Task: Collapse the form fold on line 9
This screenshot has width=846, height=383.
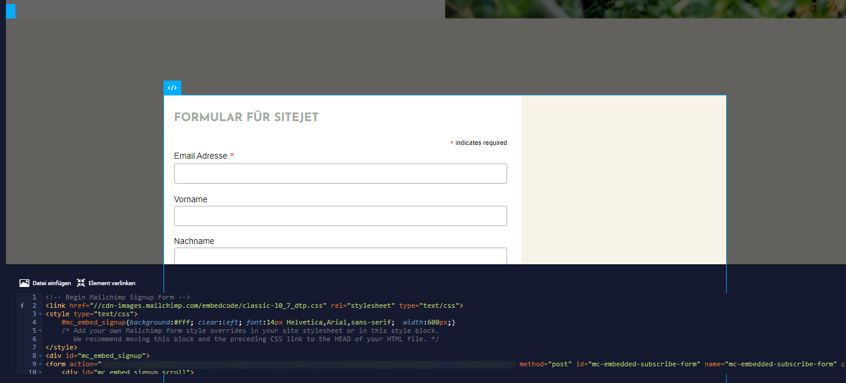Action: coord(40,364)
